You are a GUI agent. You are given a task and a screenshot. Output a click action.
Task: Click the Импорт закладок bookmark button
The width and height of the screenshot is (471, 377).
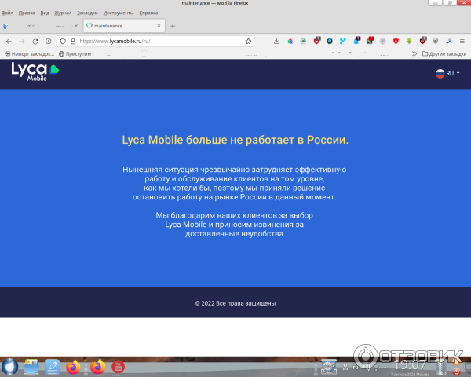30,54
